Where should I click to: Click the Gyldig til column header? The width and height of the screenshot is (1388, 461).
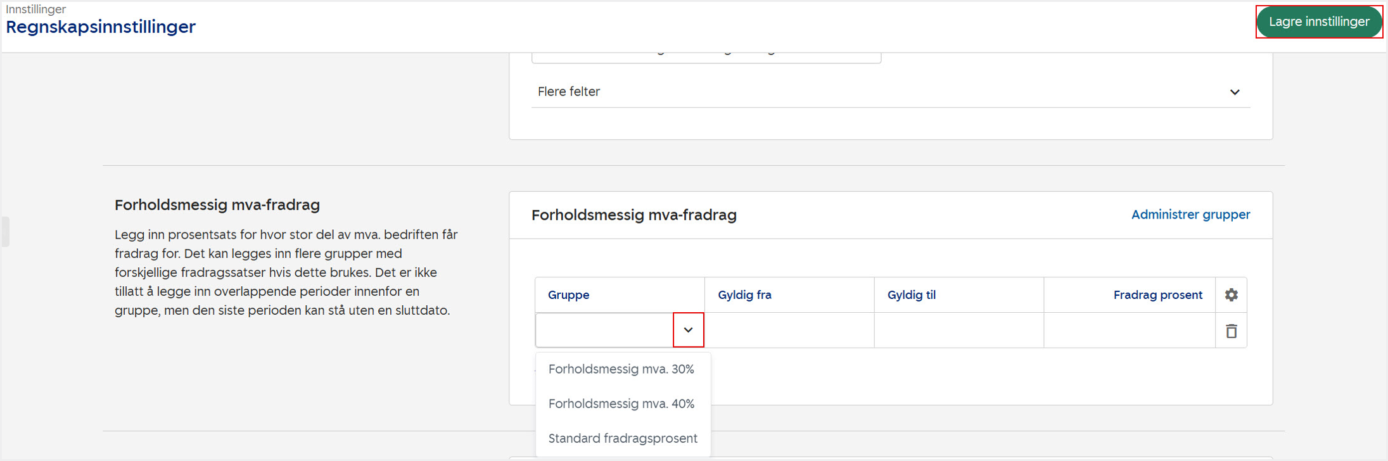pos(911,295)
